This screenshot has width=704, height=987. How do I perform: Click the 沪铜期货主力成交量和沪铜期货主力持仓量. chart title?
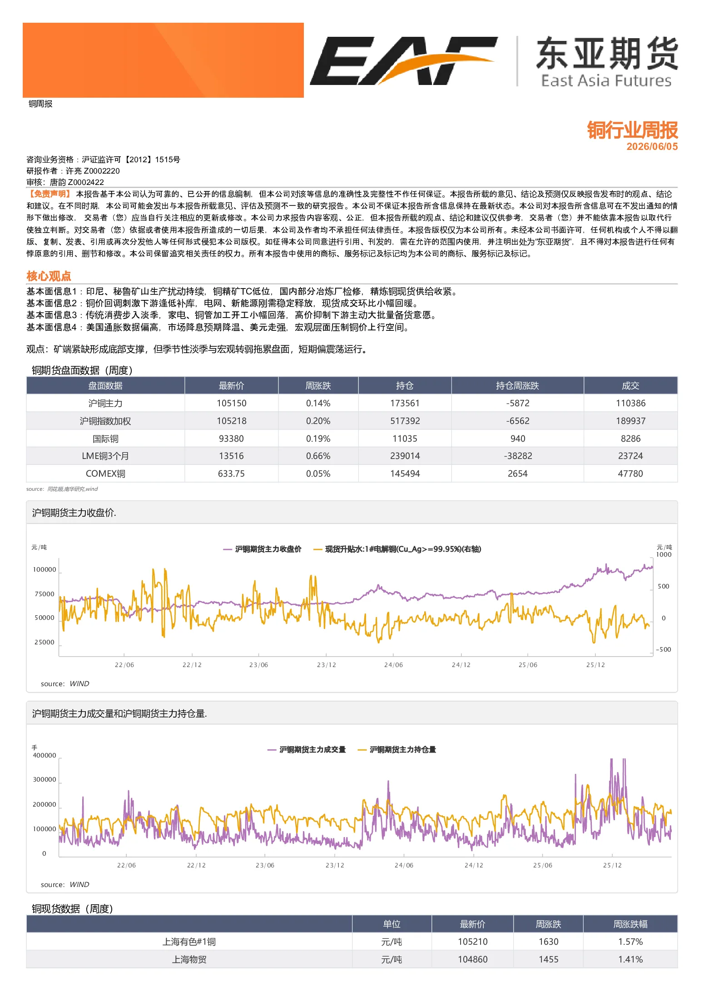pos(119,713)
